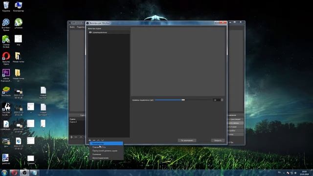The height and width of the screenshot is (176, 313).
Task: Click the plus add-filter button in Filters window
Action: pos(90,140)
